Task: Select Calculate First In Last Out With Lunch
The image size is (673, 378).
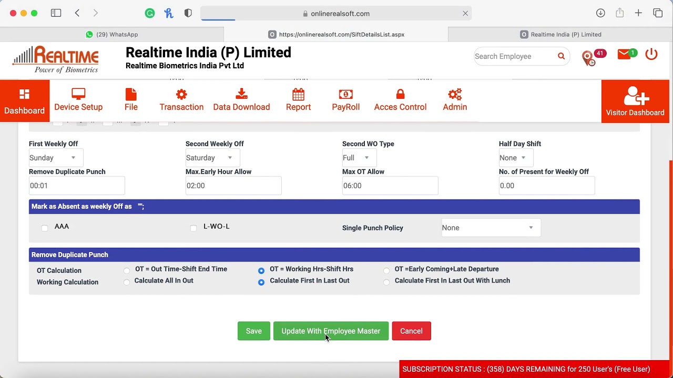Action: coord(386,282)
